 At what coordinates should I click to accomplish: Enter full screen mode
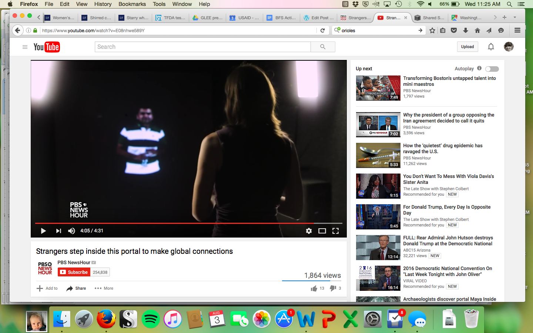point(335,231)
